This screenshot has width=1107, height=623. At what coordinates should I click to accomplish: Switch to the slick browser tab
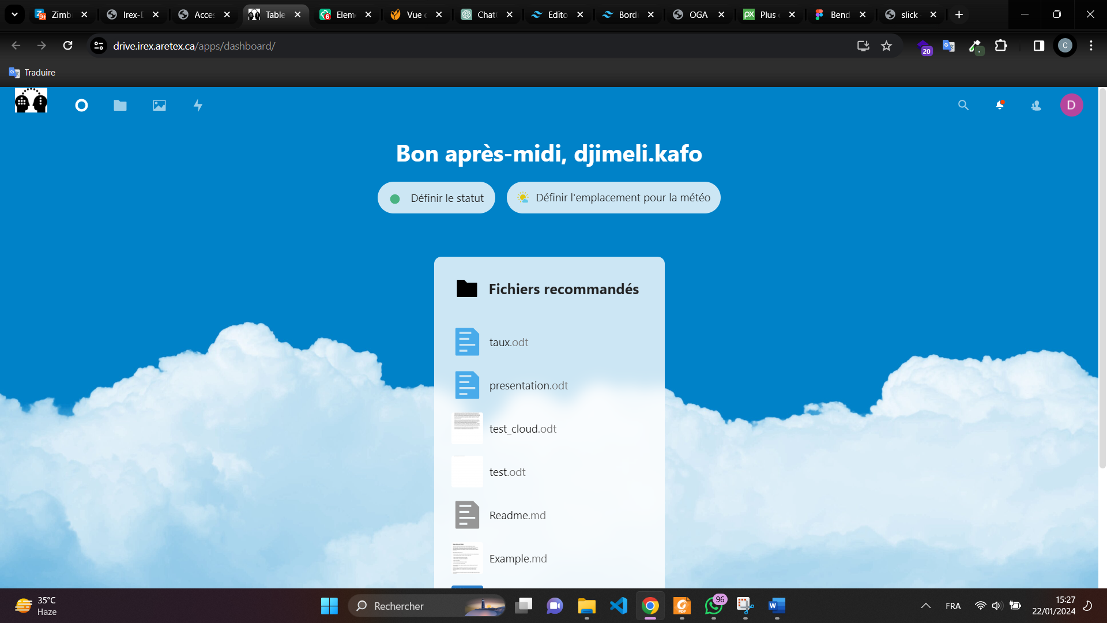pos(909,14)
